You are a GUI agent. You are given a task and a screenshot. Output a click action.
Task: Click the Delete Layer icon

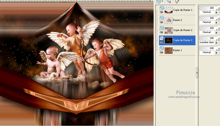tap(169, 1)
